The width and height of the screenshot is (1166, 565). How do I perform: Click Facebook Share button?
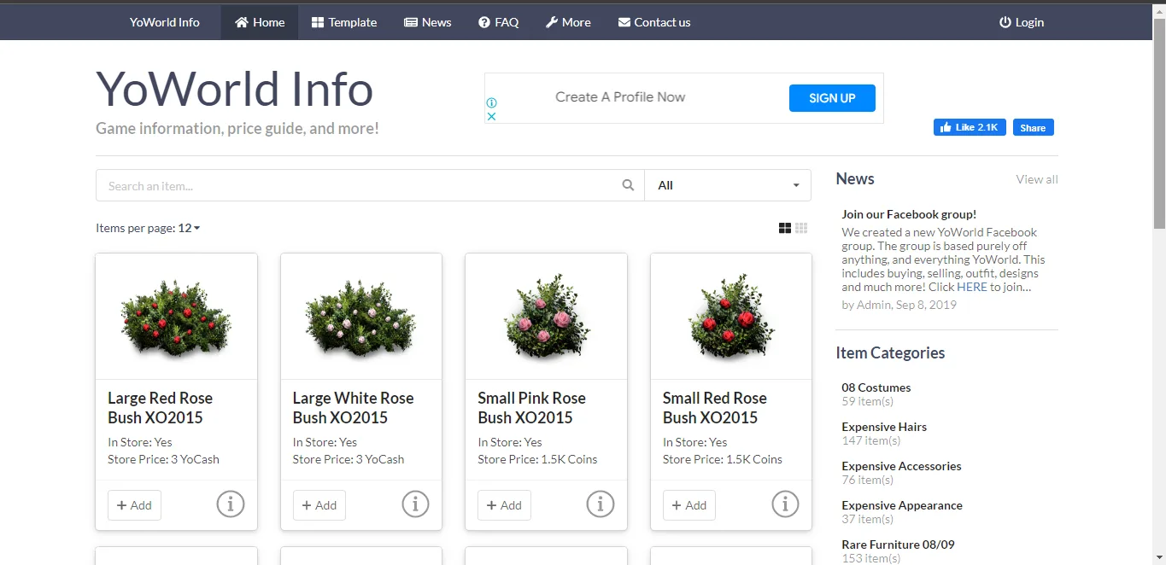point(1033,127)
